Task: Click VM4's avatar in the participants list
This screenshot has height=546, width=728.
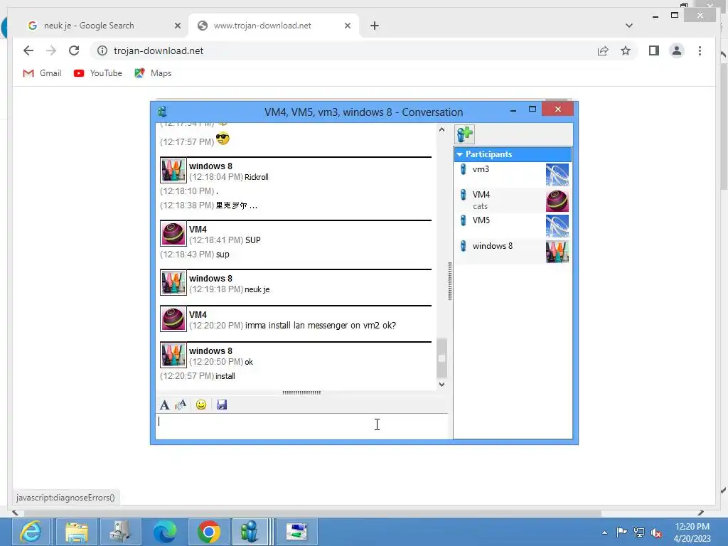Action: click(x=557, y=200)
